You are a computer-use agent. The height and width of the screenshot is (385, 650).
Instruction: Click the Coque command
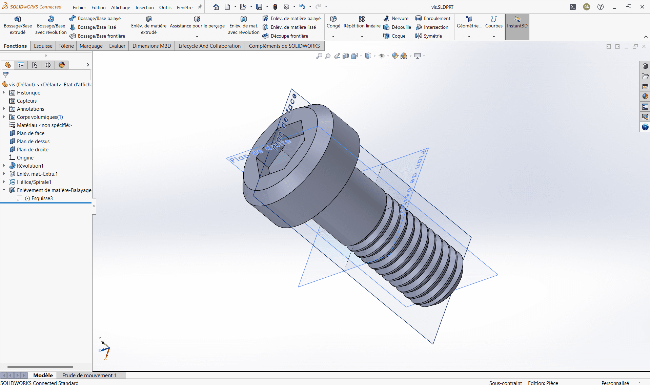coord(394,36)
